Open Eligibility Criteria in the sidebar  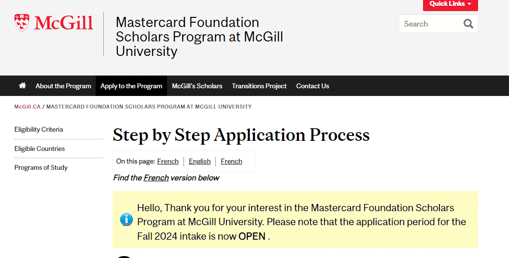39,129
